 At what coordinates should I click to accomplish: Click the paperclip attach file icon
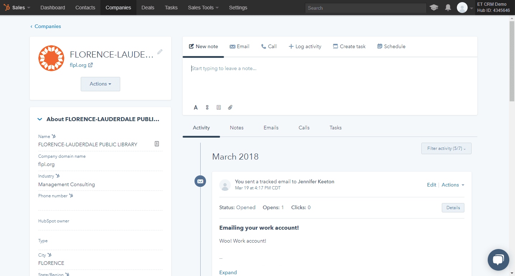pos(230,107)
